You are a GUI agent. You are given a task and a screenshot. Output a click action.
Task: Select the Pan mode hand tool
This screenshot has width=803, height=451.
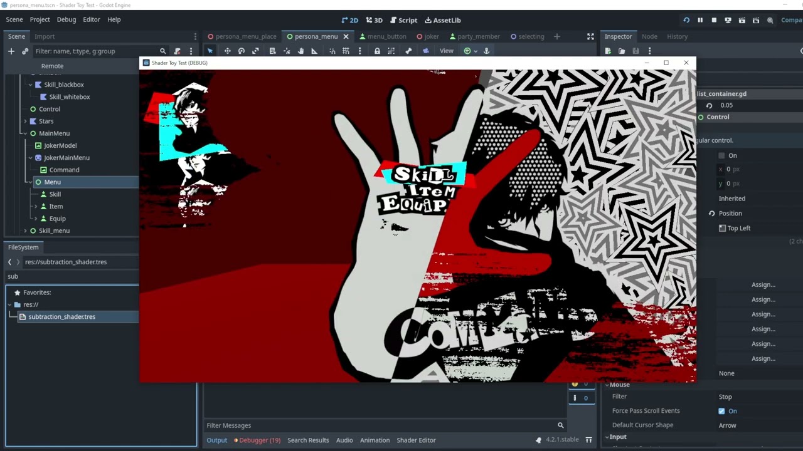pyautogui.click(x=300, y=51)
